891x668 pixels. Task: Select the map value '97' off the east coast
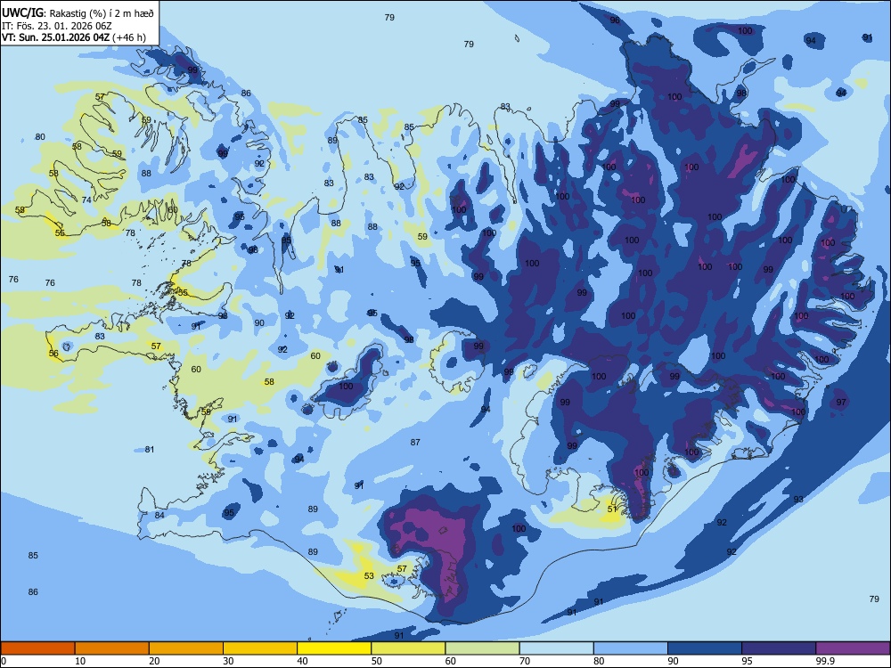point(841,402)
